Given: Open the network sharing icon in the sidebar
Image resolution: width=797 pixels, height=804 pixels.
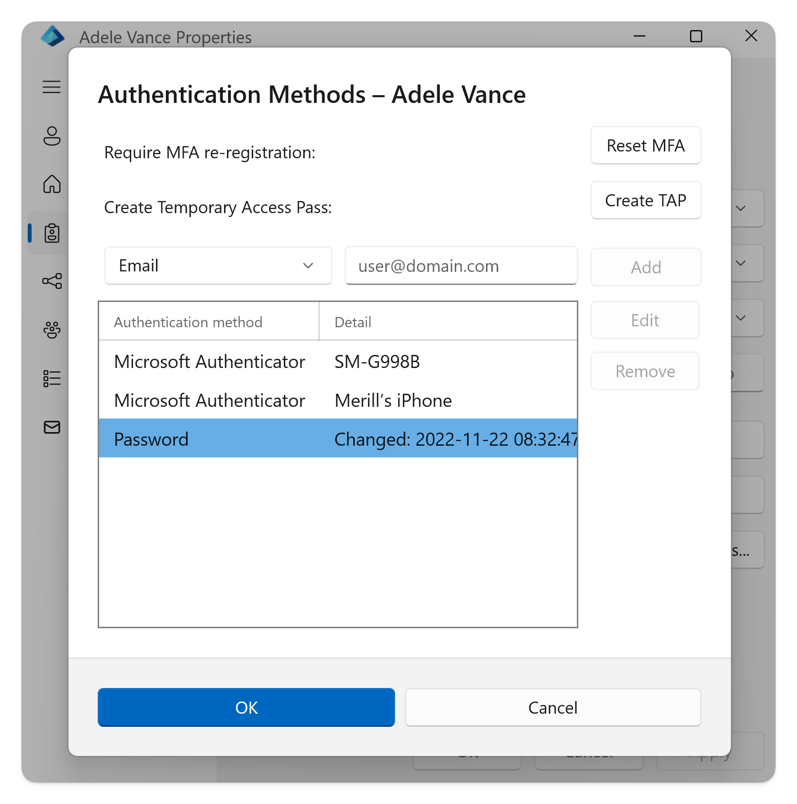Looking at the screenshot, I should 52,282.
